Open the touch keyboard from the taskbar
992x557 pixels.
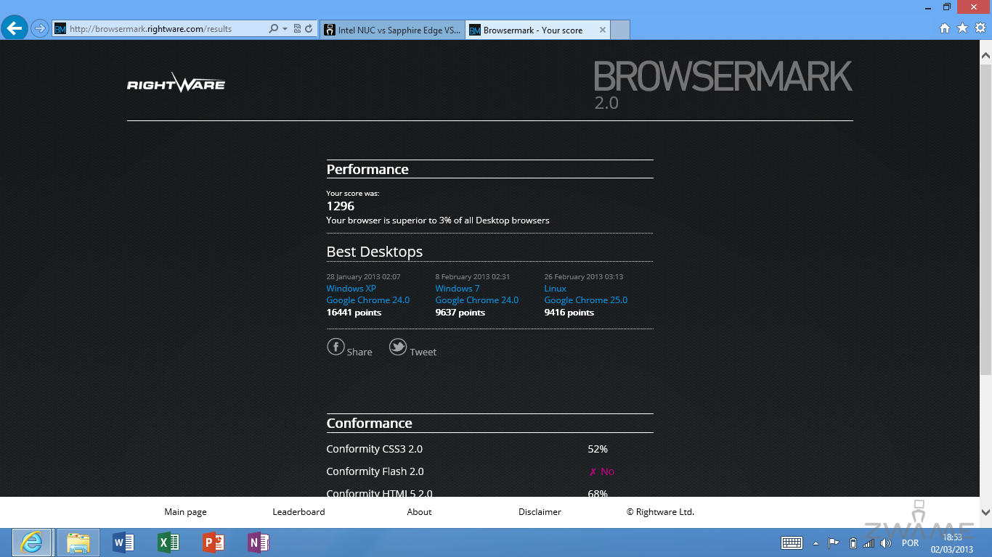click(x=792, y=543)
